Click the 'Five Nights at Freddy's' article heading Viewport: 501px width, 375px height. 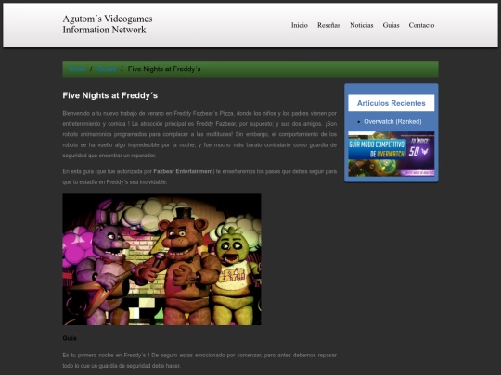click(109, 95)
